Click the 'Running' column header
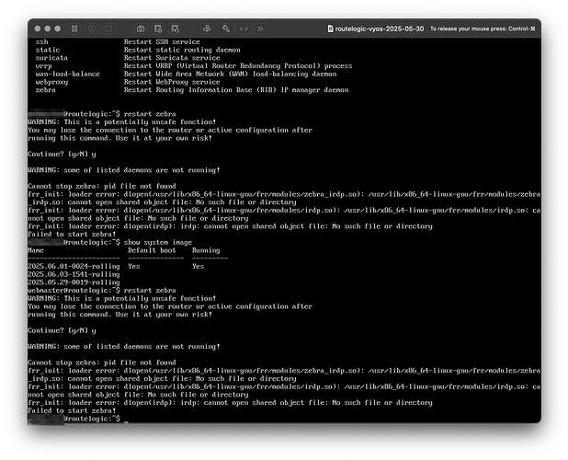This screenshot has height=460, width=568. (206, 250)
